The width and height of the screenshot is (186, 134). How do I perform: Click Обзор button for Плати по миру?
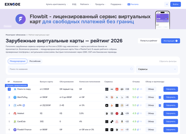point(151,89)
